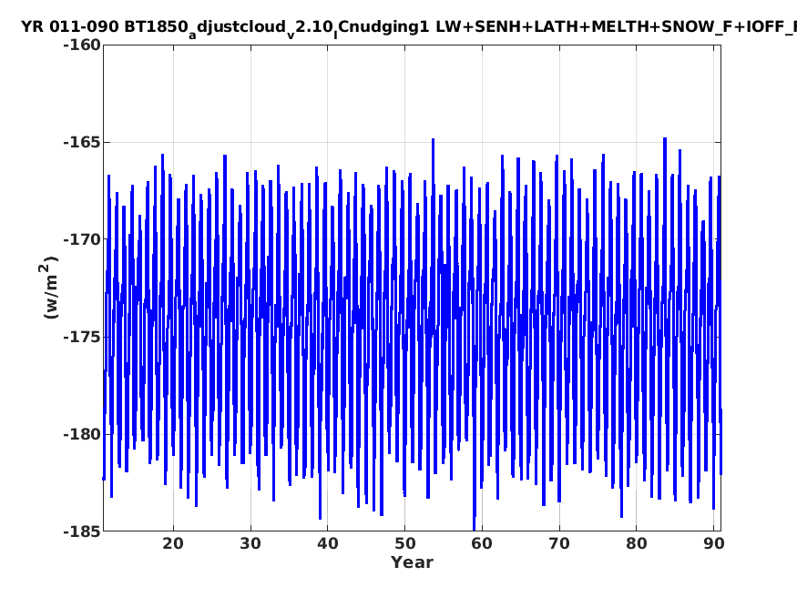Click x-axis tick label '90'

(713, 543)
